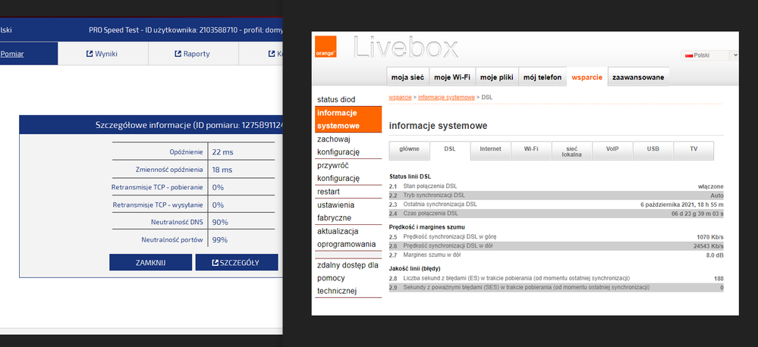Viewport: 758px width, 347px height.
Task: Open the 'moje pliki' Livebox tab
Action: 496,77
